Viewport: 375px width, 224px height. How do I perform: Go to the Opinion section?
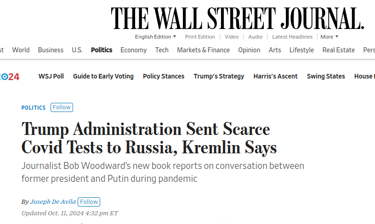pos(249,50)
